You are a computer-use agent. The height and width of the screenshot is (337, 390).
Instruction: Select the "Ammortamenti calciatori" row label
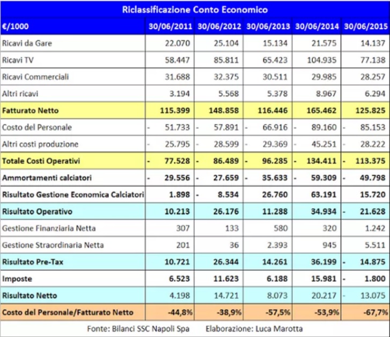tap(46, 177)
